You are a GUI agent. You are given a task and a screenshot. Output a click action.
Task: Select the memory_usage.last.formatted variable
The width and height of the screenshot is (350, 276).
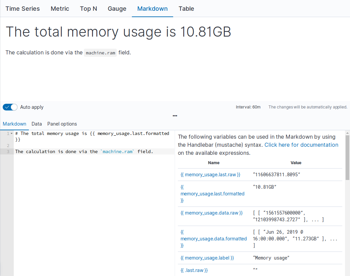pos(212,193)
